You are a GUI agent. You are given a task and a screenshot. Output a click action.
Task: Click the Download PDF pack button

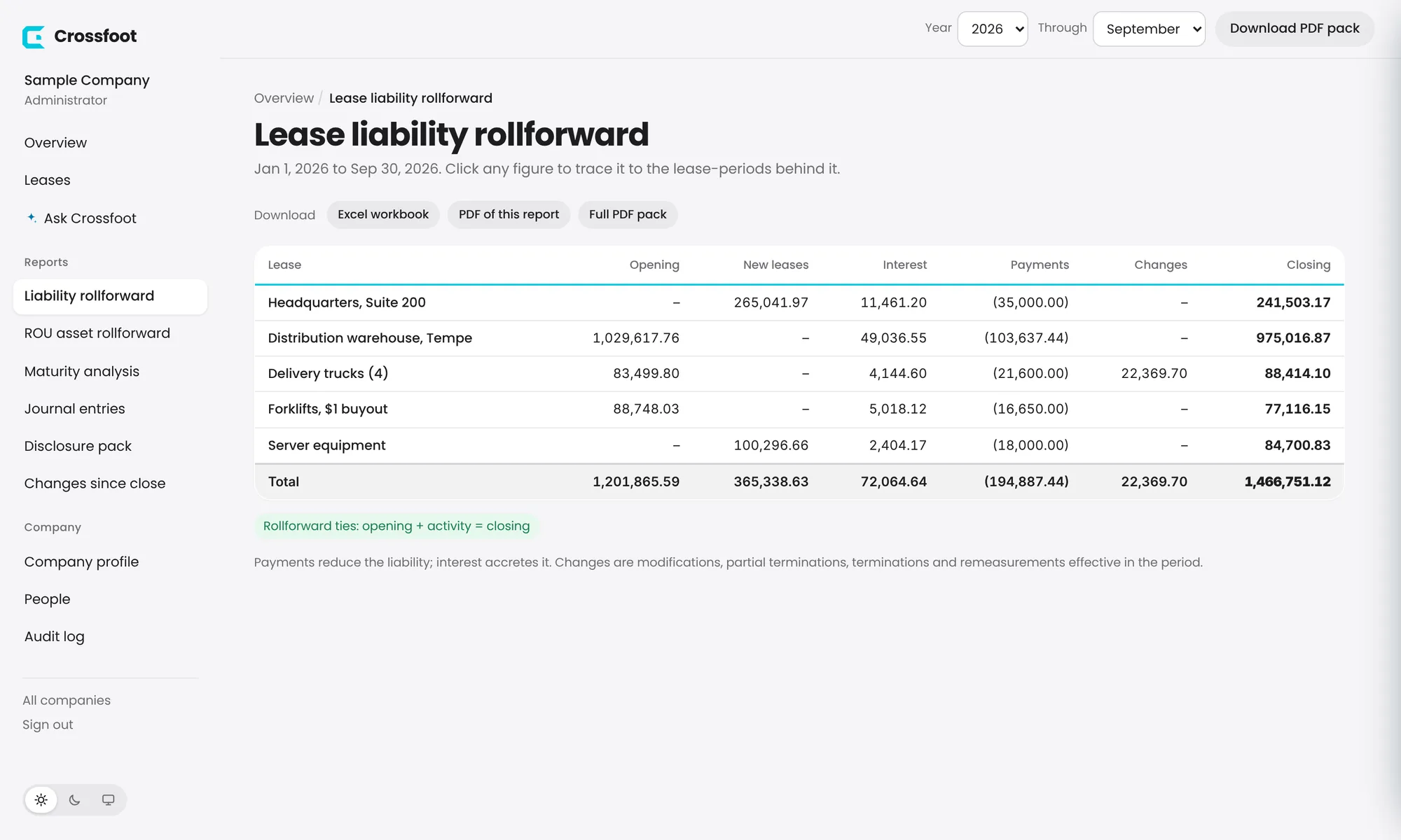1295,29
